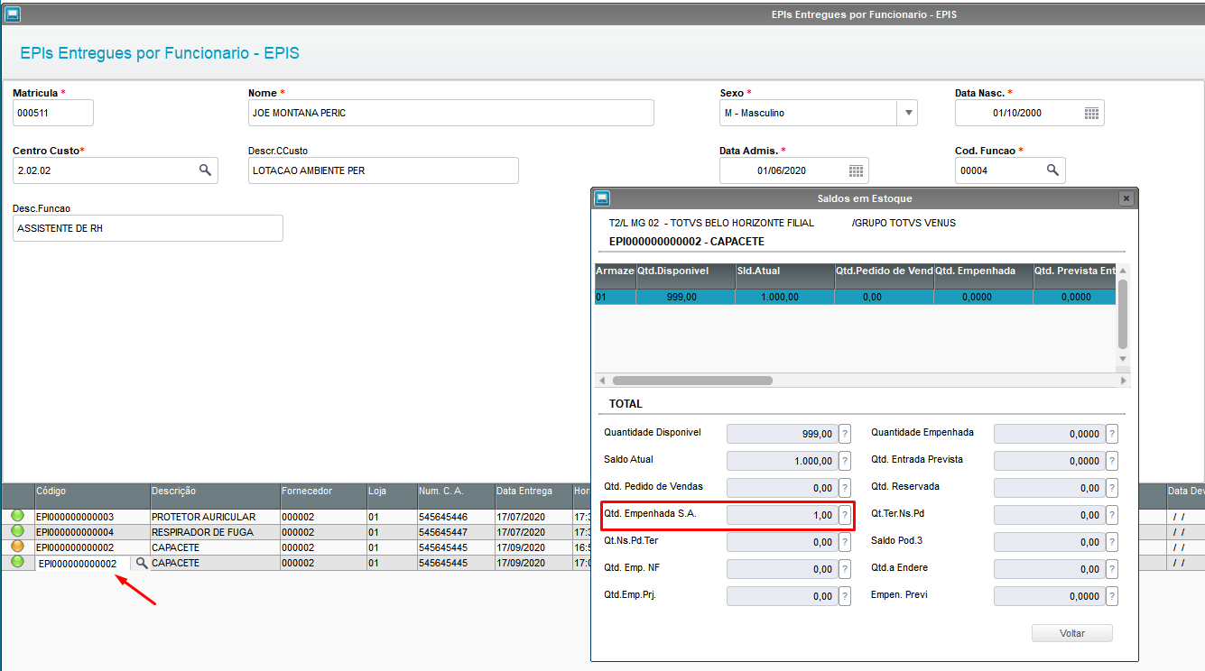Click the Quantidade Disponivel total value field
The width and height of the screenshot is (1205, 671).
(x=782, y=434)
